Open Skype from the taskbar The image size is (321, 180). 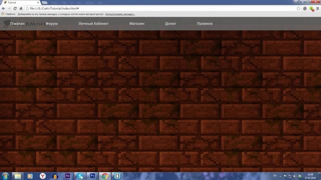(80, 176)
